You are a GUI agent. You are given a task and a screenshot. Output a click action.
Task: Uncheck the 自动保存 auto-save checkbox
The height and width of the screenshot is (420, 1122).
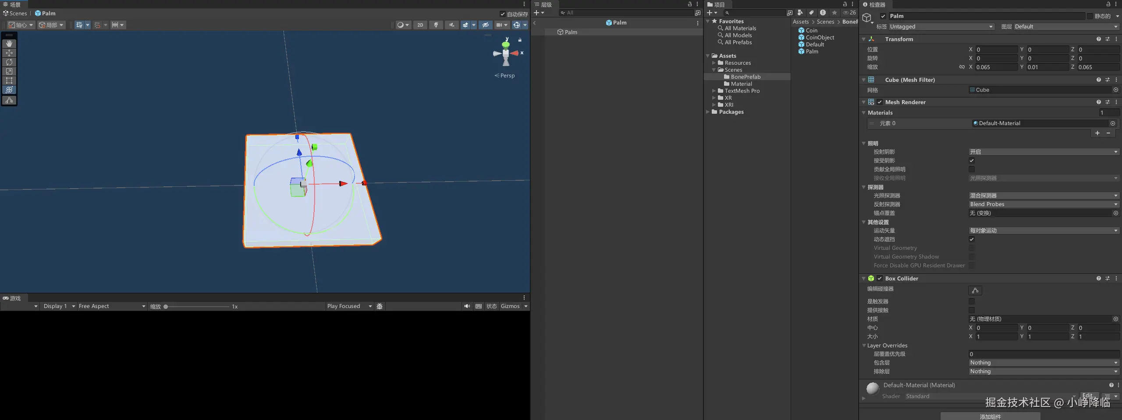click(503, 14)
